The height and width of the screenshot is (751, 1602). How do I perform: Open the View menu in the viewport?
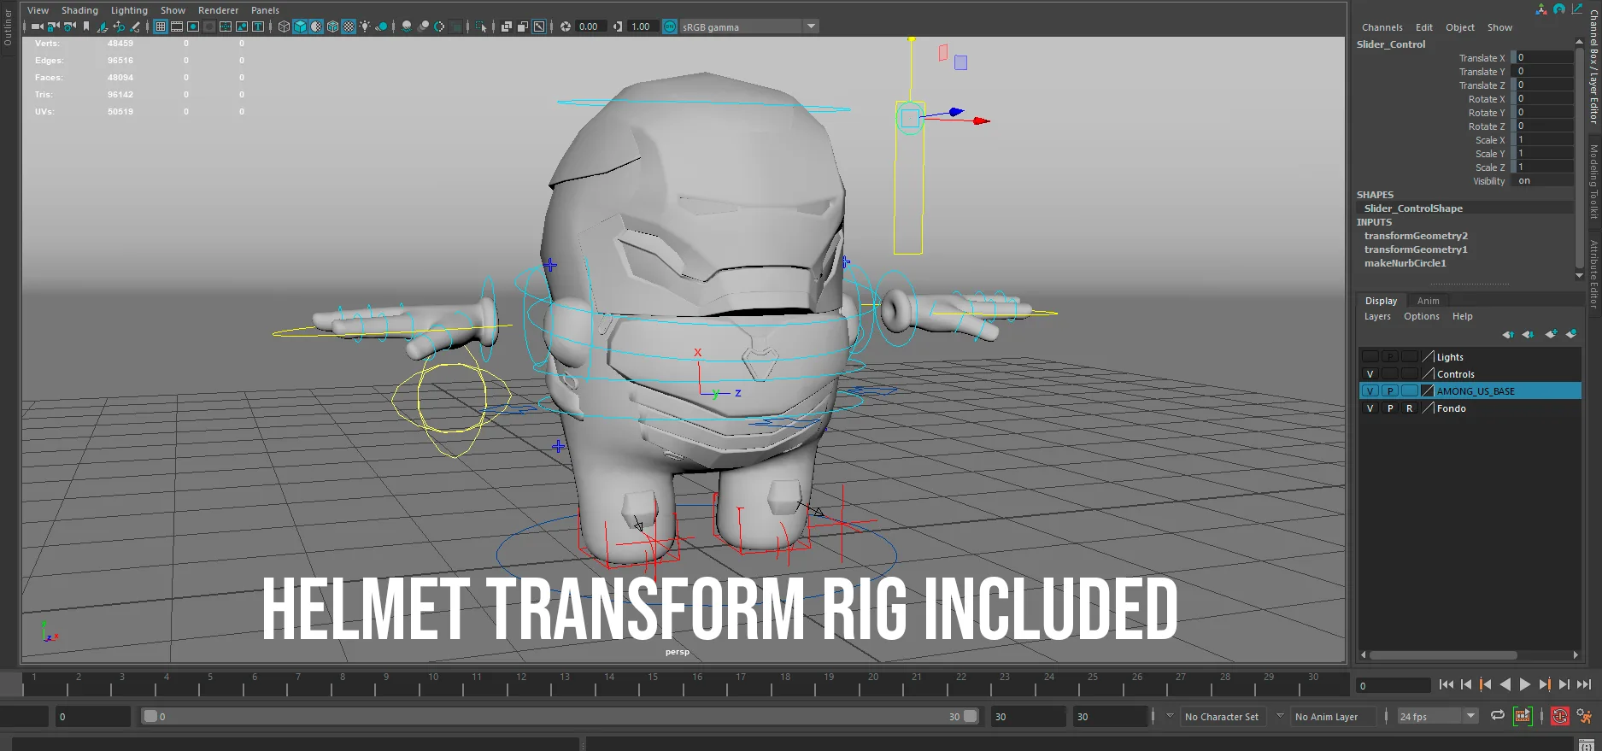[x=38, y=10]
